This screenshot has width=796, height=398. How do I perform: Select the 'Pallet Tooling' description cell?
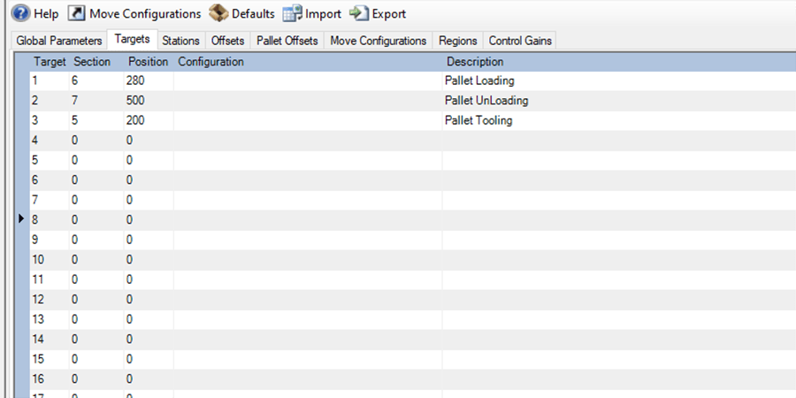(619, 120)
